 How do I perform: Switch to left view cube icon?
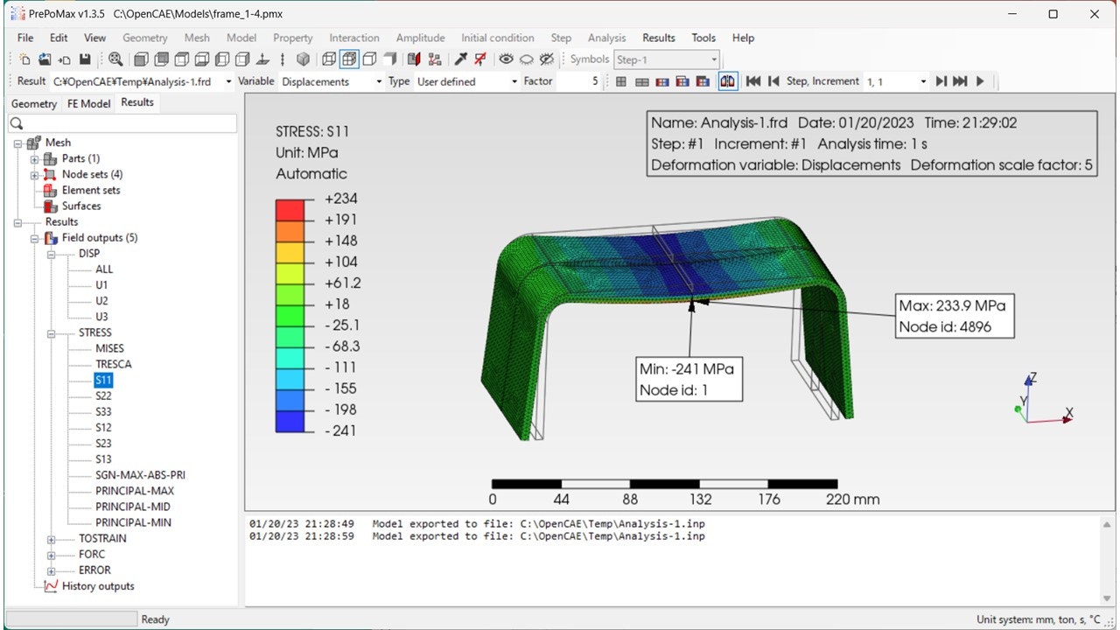pos(221,59)
